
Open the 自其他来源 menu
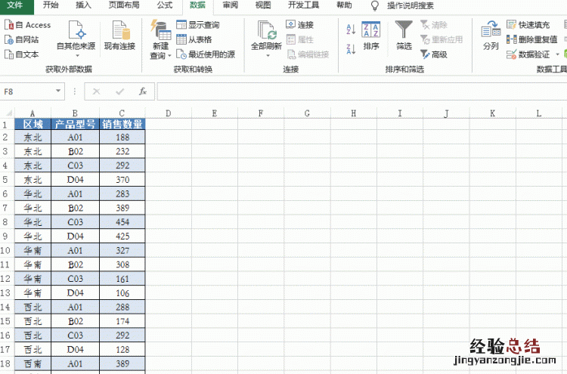(x=76, y=39)
